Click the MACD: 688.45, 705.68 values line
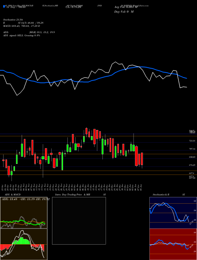The image size is (197, 260). [21, 26]
